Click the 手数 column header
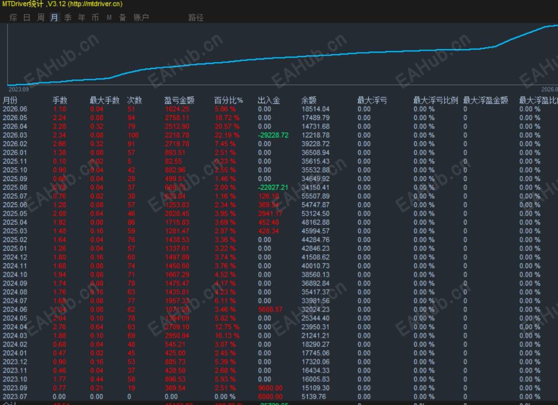The image size is (558, 405). (x=60, y=100)
